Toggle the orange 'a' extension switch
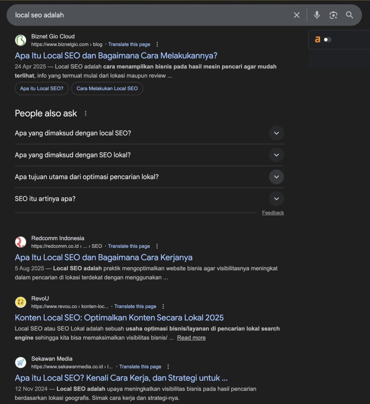This screenshot has height=404, width=370. point(327,40)
